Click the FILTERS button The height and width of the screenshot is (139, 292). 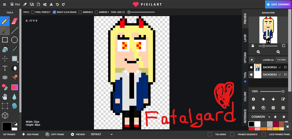tap(281, 60)
